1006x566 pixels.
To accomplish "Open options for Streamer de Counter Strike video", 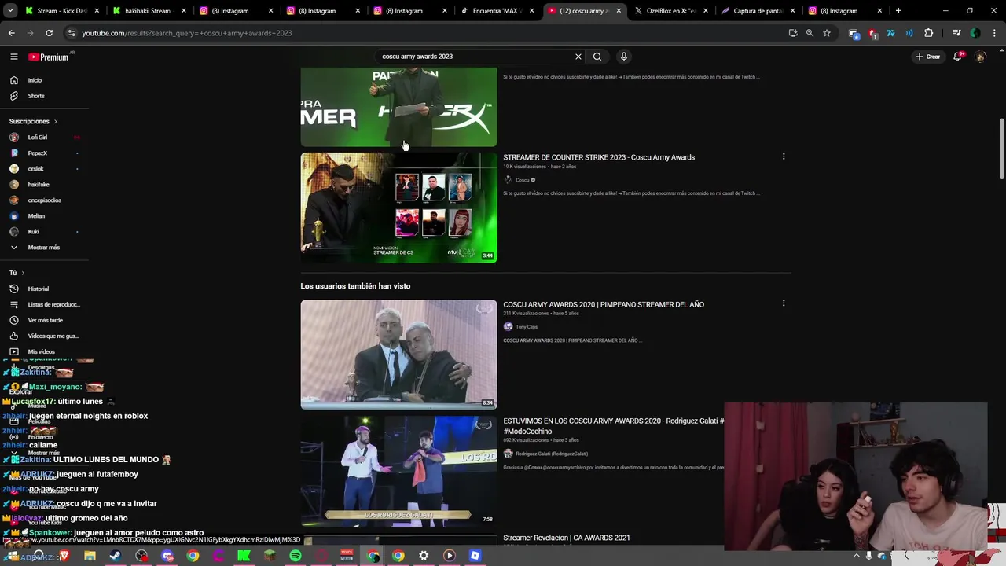I will pyautogui.click(x=784, y=156).
